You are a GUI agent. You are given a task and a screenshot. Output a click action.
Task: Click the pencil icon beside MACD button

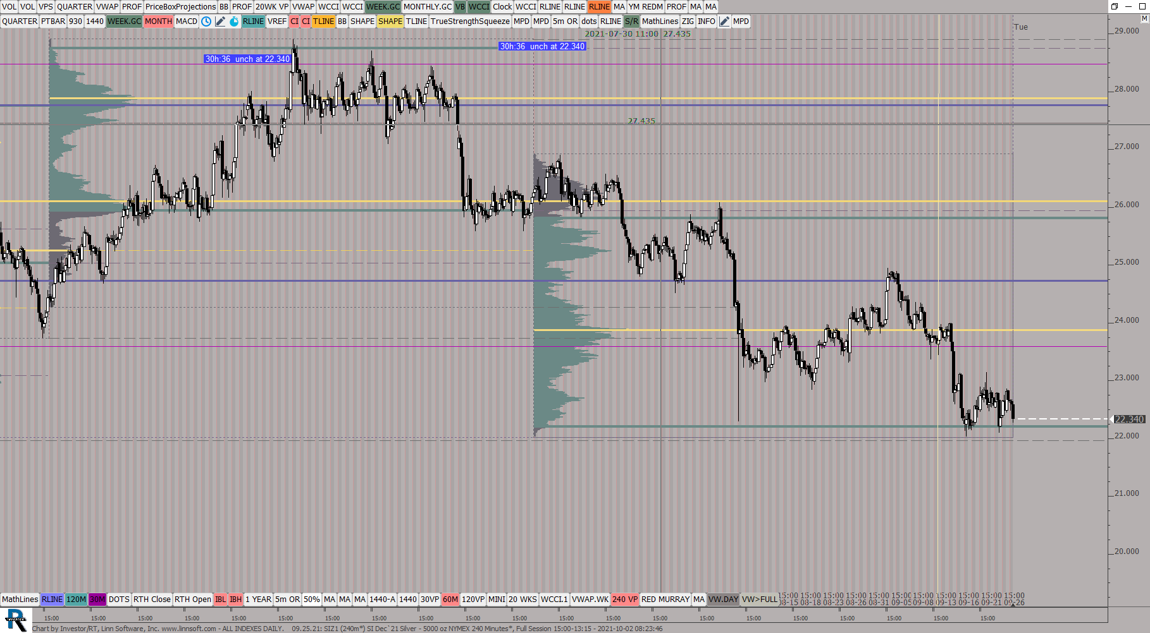(x=220, y=21)
